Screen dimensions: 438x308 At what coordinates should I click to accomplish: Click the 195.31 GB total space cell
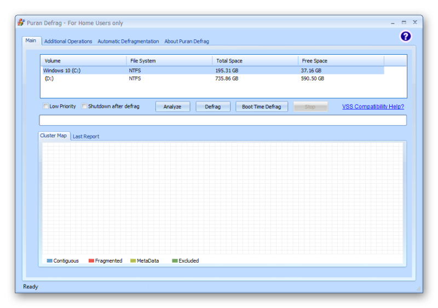pyautogui.click(x=227, y=71)
